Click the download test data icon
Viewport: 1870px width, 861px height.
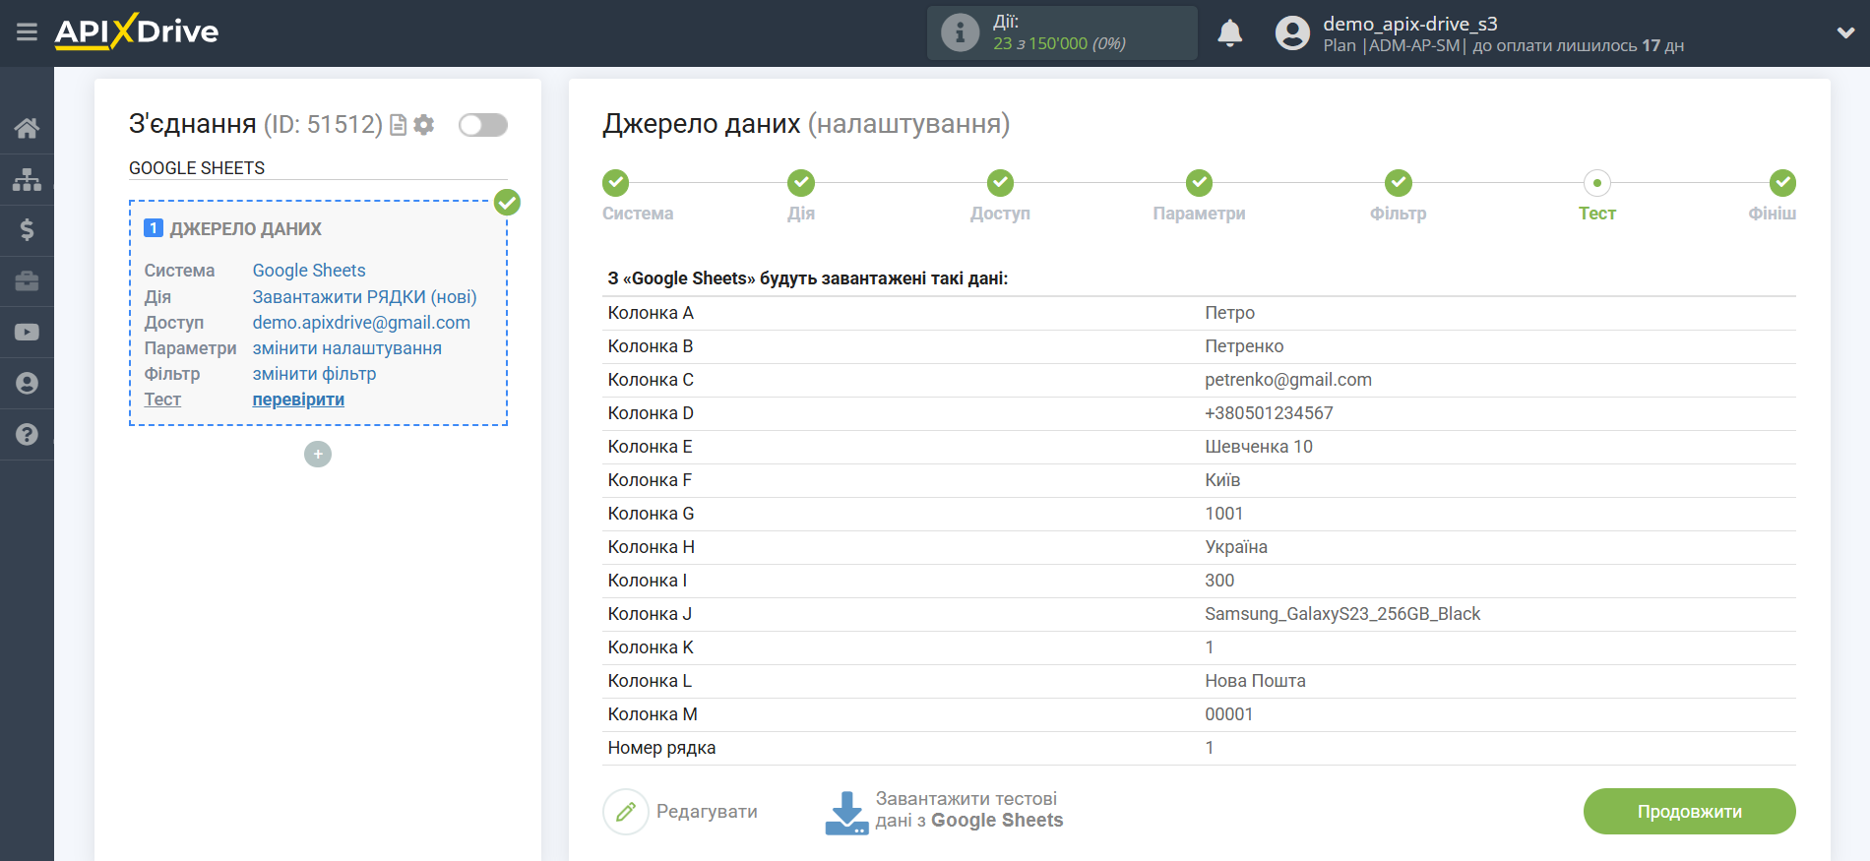point(846,813)
